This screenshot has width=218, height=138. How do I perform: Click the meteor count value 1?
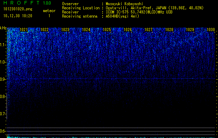pyautogui.click(x=49, y=16)
